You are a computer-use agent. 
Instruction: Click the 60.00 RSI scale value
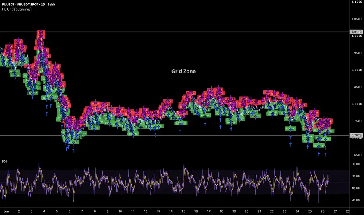tap(356, 176)
